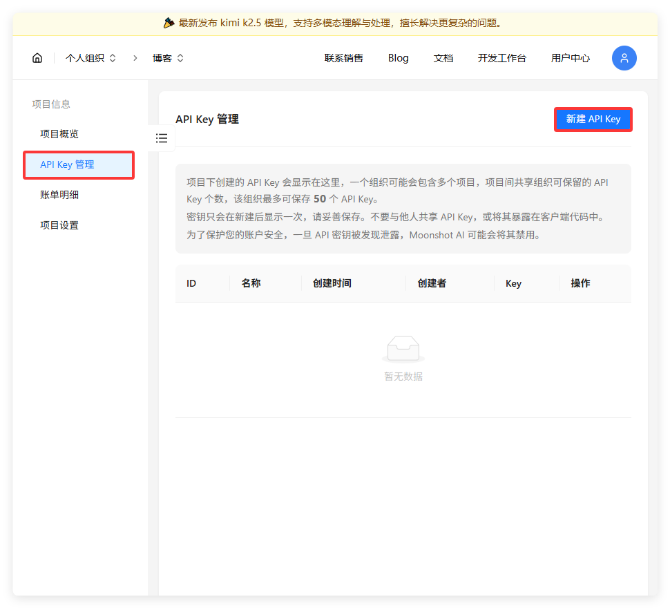Click the empty inbox placeholder icon
The image size is (670, 608).
tap(403, 350)
